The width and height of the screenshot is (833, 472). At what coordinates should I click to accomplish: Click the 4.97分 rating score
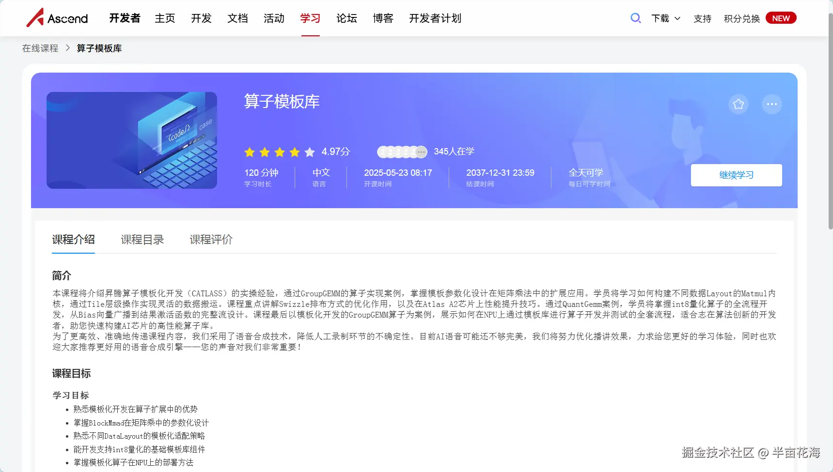(x=336, y=152)
